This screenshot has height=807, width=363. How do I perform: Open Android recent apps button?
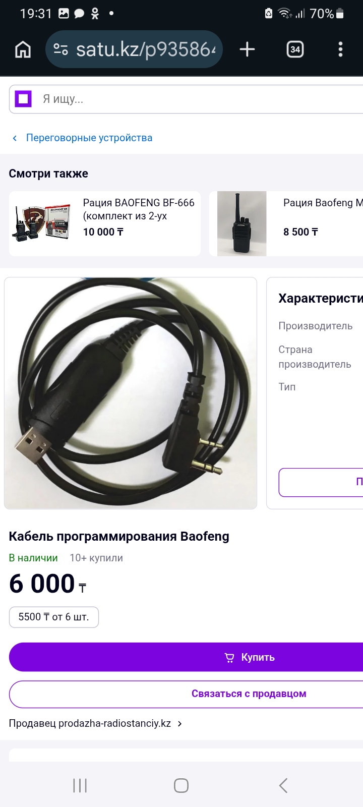pyautogui.click(x=80, y=785)
